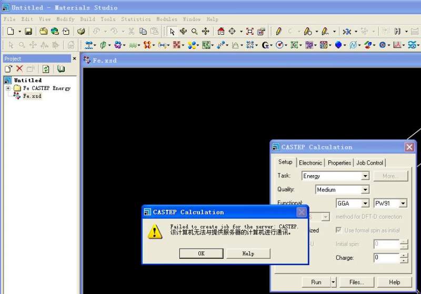This screenshot has width=421, height=294.
Task: Click Help in the error dialog
Action: pos(248,254)
